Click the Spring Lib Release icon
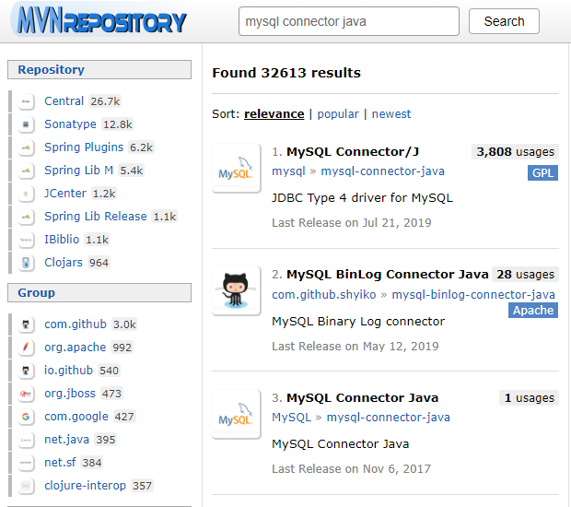Viewport: 571px width, 507px height. point(26,217)
